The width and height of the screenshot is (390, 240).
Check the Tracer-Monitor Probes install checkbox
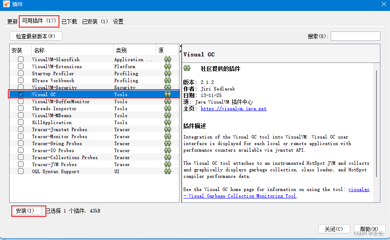coord(21,136)
